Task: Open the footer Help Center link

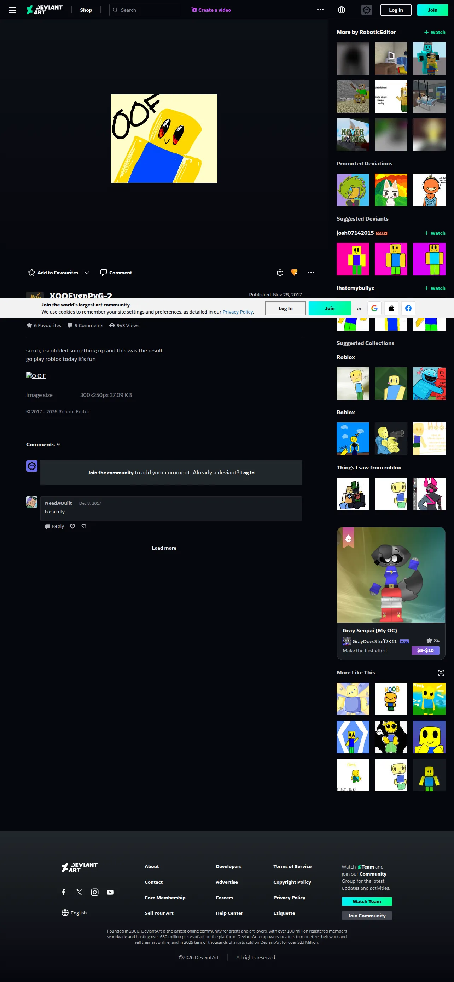Action: coord(229,913)
